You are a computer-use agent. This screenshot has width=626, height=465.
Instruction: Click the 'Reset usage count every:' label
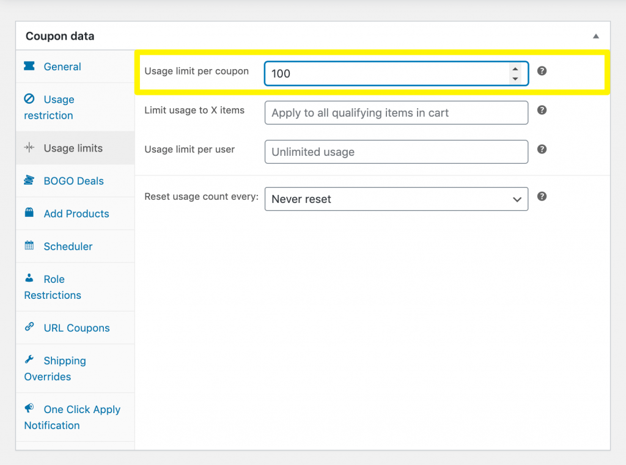tap(202, 196)
